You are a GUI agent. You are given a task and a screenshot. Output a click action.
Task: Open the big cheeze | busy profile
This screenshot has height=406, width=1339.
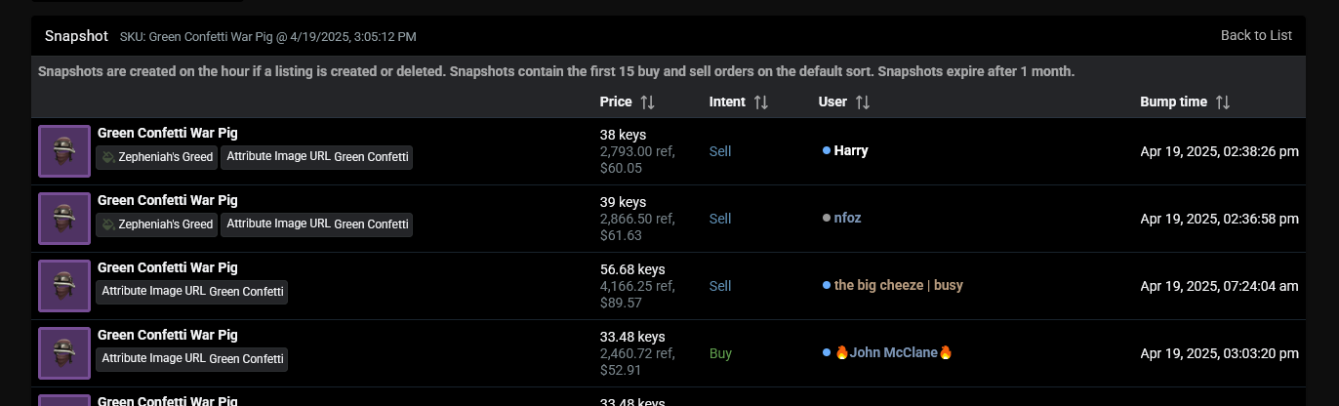click(898, 286)
